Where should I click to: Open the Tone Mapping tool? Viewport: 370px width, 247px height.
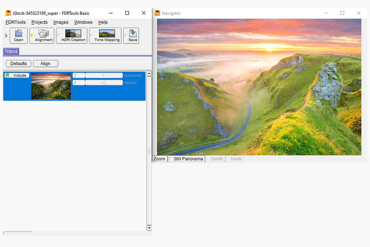[105, 36]
